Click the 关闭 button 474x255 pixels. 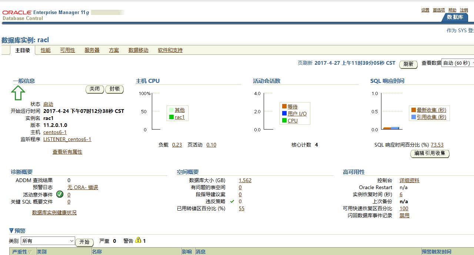95,89
